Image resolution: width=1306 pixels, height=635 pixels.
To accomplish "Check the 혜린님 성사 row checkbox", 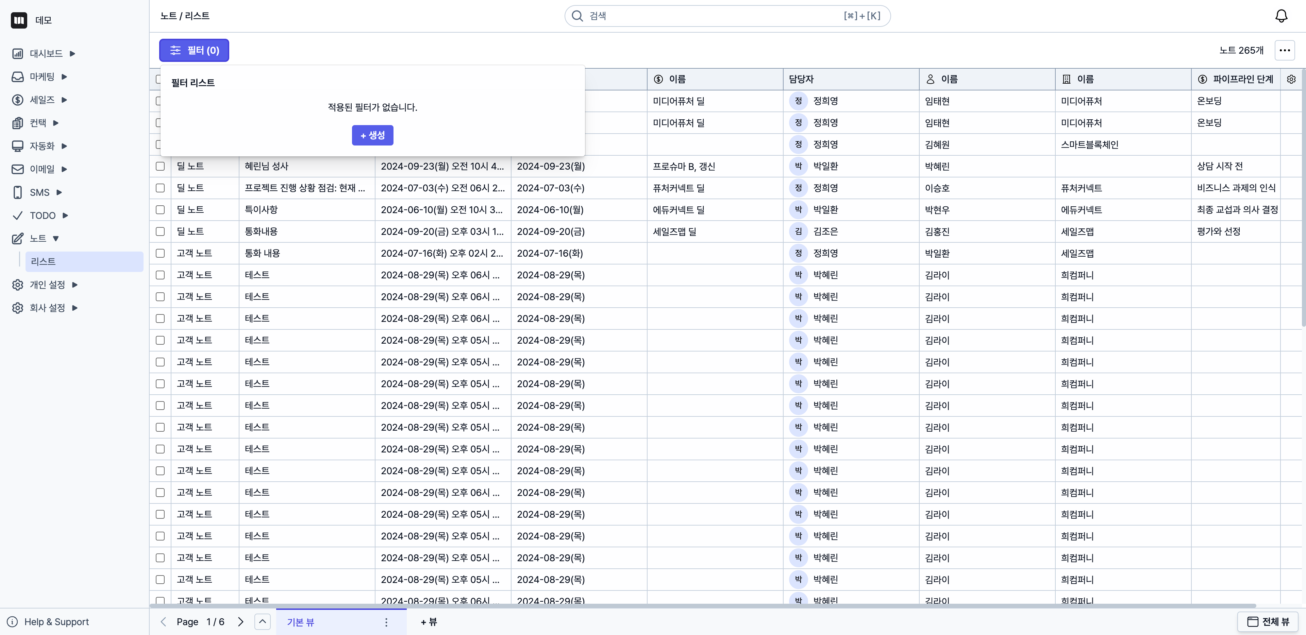I will (x=160, y=166).
